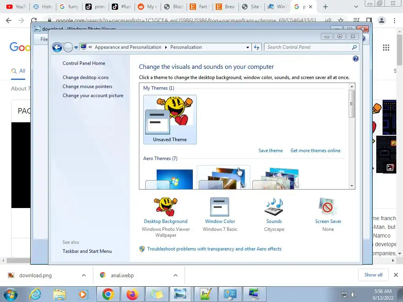Expand anal.webp download options chevron
This screenshot has width=403, height=302.
176,275
